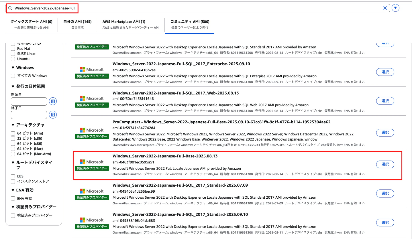Open the calendar picker for 終了日

tap(53, 115)
